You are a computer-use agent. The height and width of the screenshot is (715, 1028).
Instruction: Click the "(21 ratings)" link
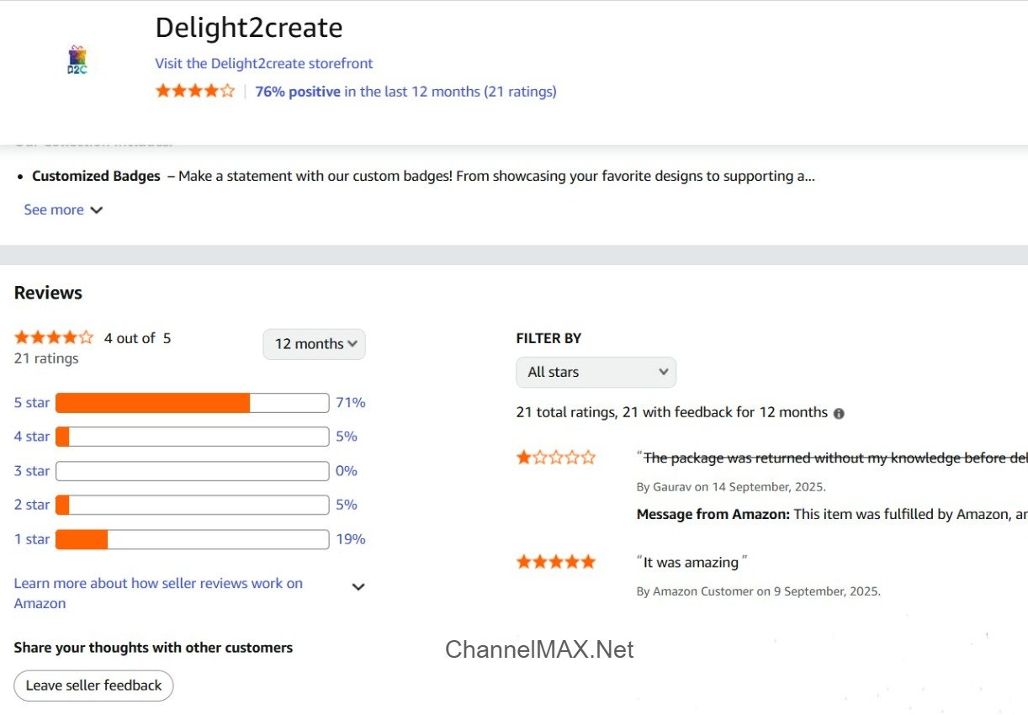coord(522,92)
